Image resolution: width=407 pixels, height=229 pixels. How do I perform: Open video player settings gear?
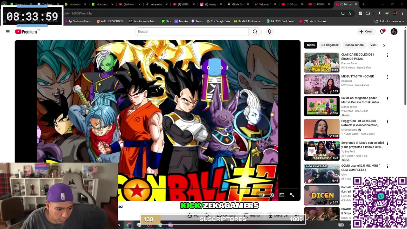pyautogui.click(x=272, y=195)
